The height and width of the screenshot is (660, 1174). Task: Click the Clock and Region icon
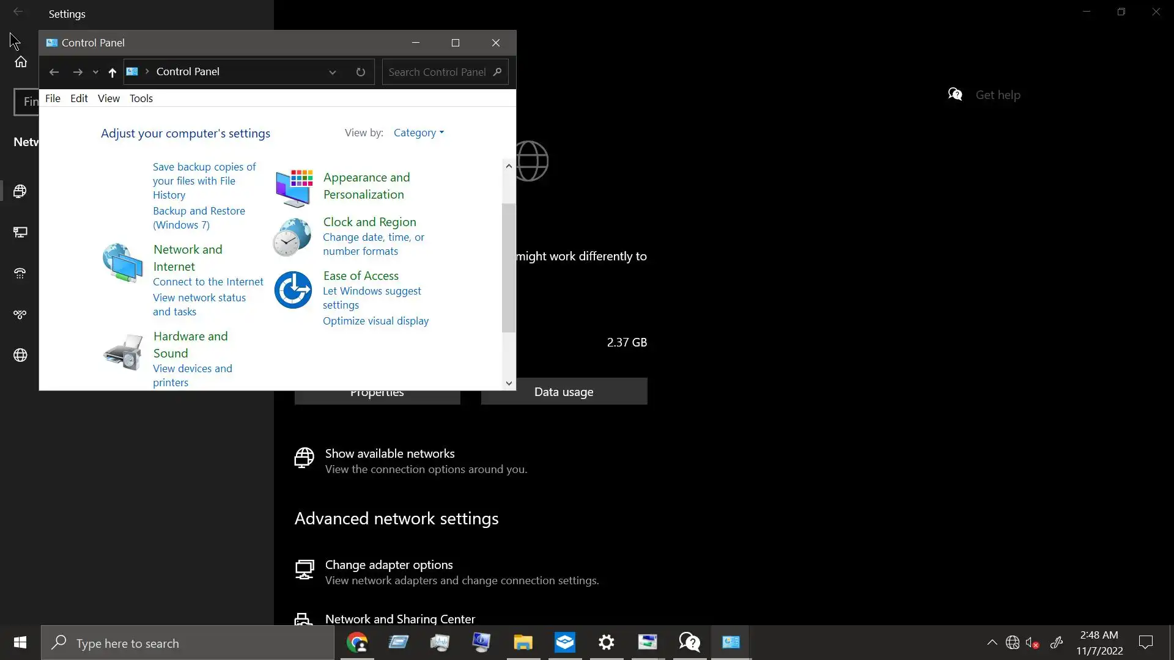292,237
